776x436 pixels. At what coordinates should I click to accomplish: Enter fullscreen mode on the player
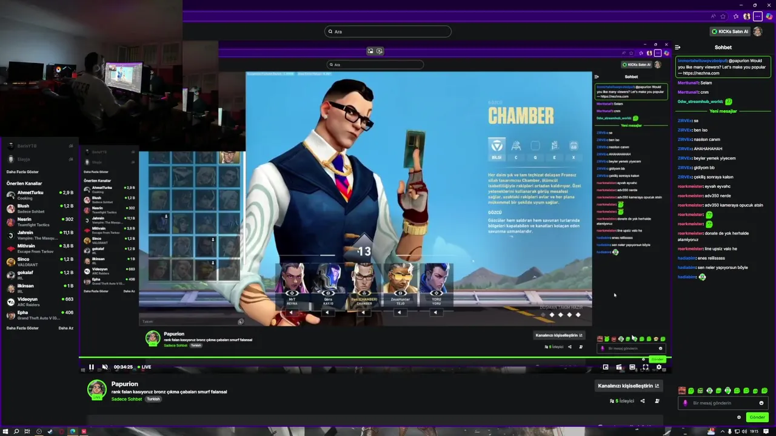646,367
